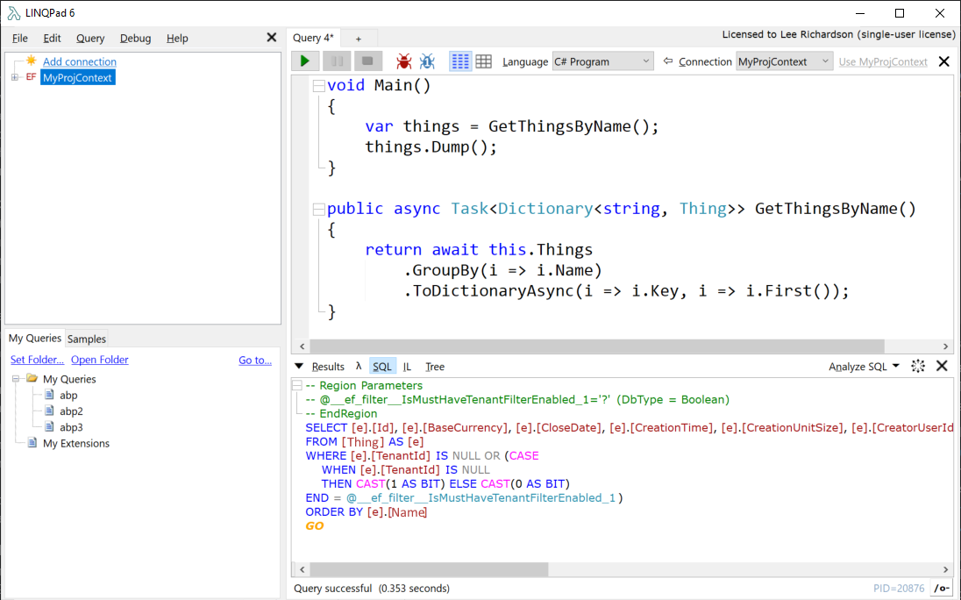Image resolution: width=961 pixels, height=600 pixels.
Task: Switch results to data grids icon
Action: click(x=483, y=61)
